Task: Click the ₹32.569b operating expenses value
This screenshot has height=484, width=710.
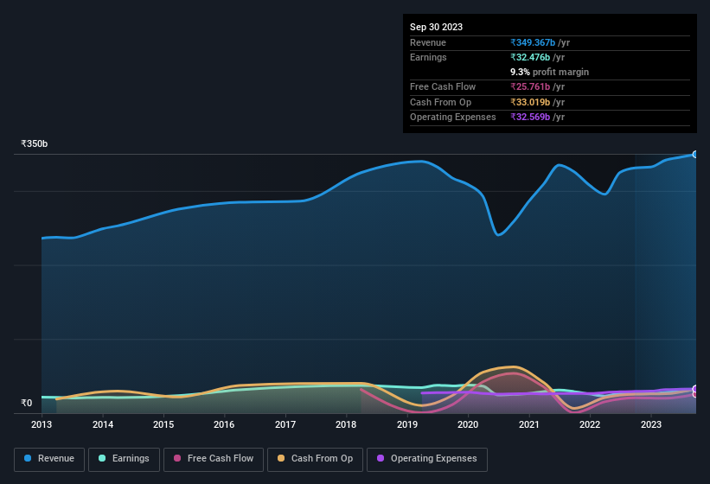Action: click(530, 118)
